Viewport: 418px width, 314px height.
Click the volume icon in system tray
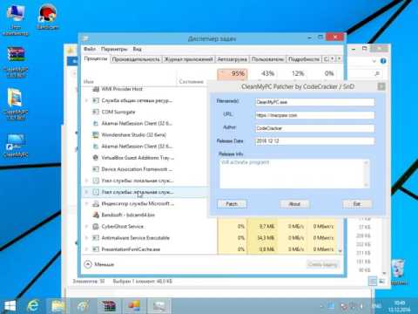coord(361,306)
